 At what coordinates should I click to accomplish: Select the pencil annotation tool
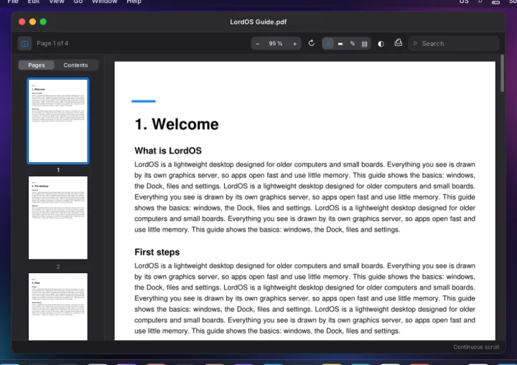click(353, 44)
